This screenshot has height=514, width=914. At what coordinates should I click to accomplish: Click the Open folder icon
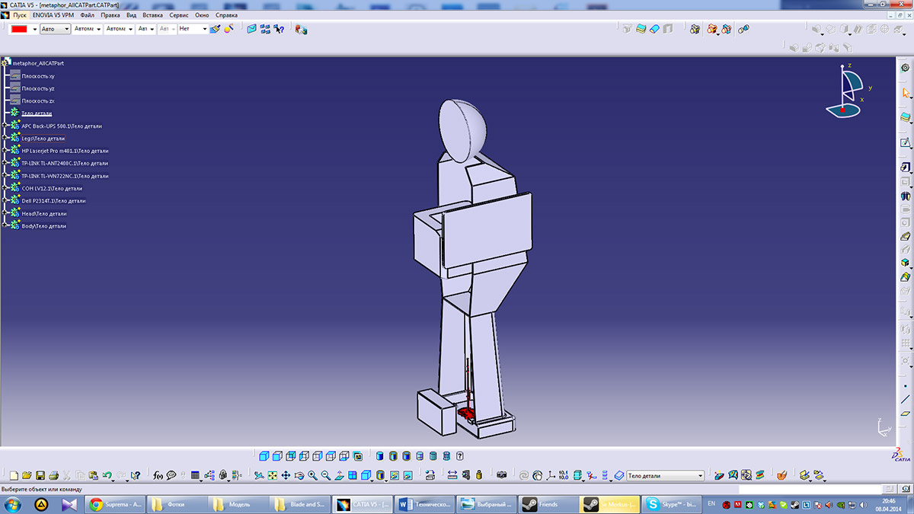coord(27,475)
